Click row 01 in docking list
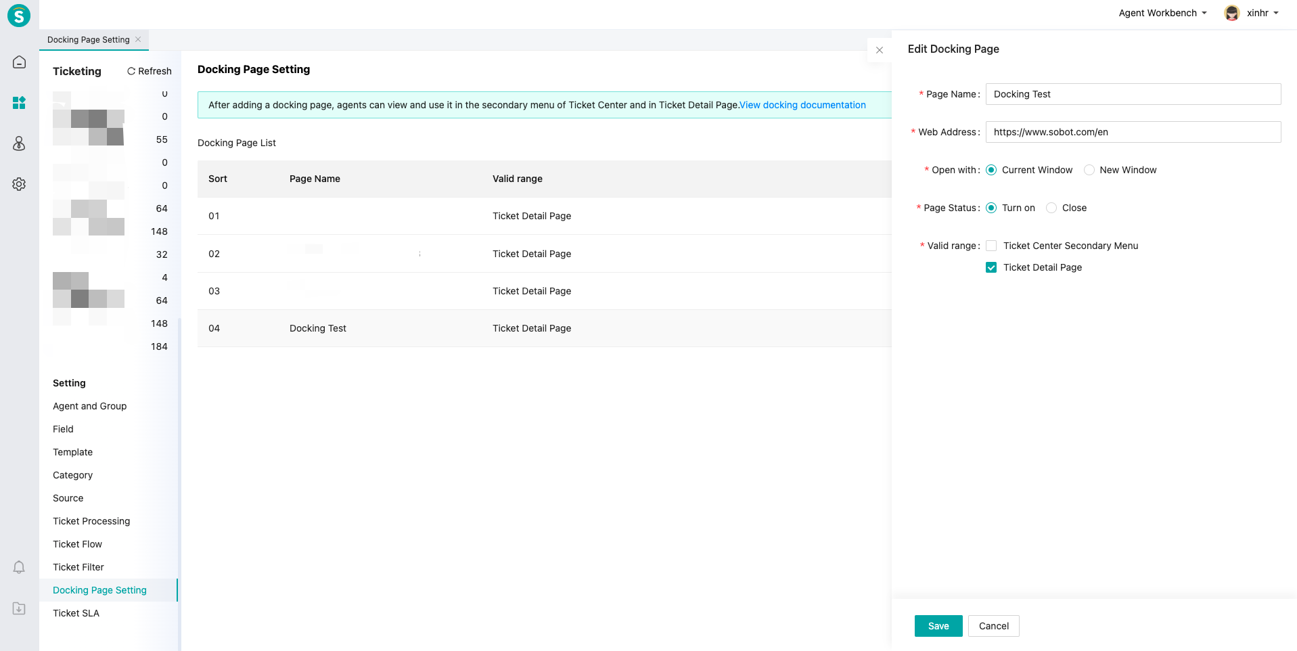 point(545,216)
